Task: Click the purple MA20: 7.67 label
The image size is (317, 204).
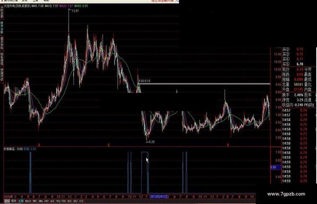Action: click(x=66, y=6)
